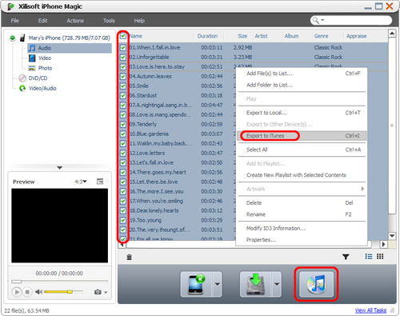This screenshot has height=316, width=400.
Task: Open the search options dropdown arrow
Action: coord(322,20)
